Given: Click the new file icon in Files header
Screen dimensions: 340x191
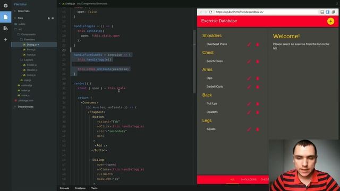Looking at the screenshot, I should coord(49,18).
